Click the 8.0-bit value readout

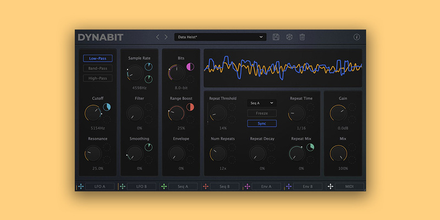[181, 88]
